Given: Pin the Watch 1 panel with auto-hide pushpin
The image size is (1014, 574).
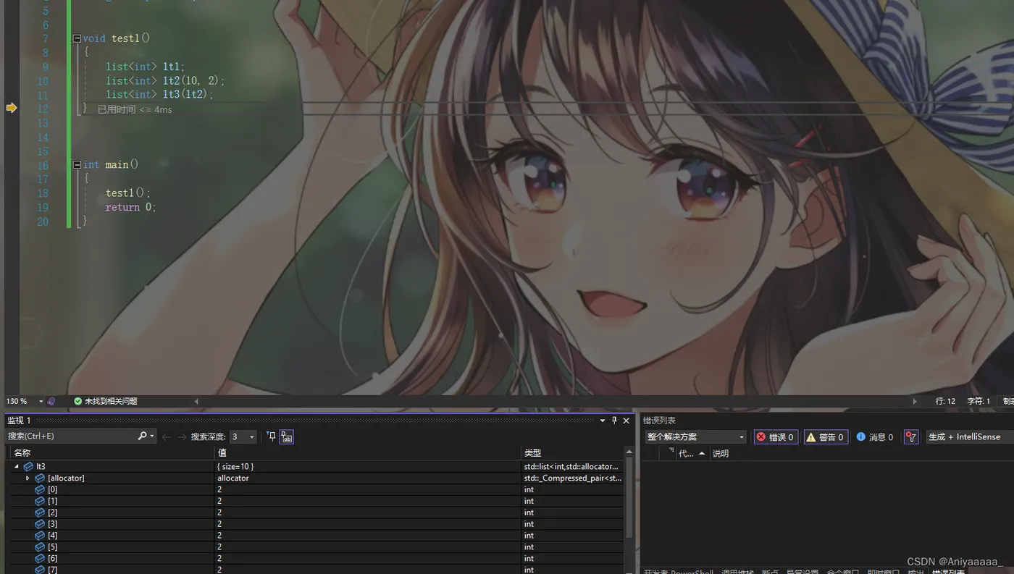Looking at the screenshot, I should coord(615,421).
